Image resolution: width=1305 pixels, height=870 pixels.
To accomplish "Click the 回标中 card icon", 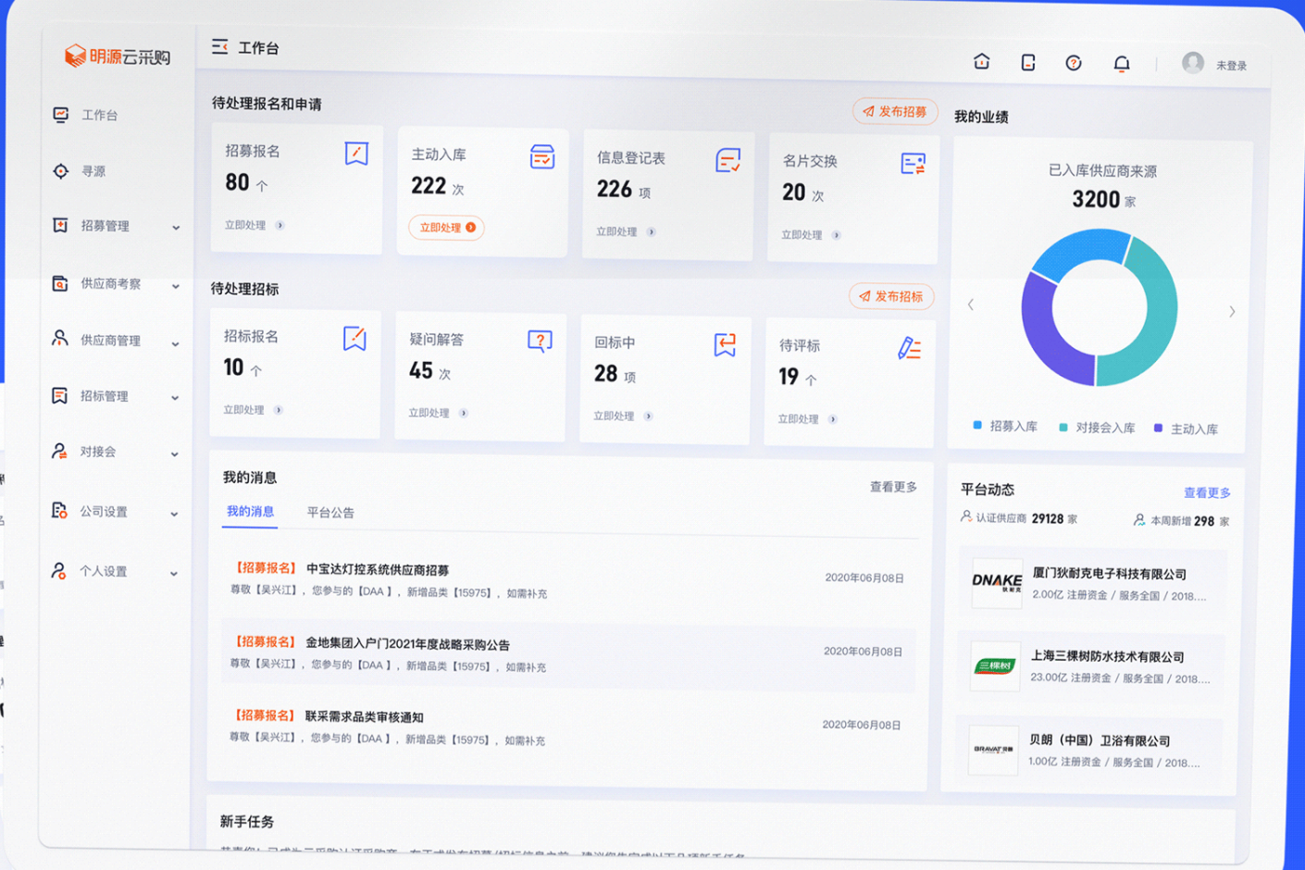I will pos(726,344).
